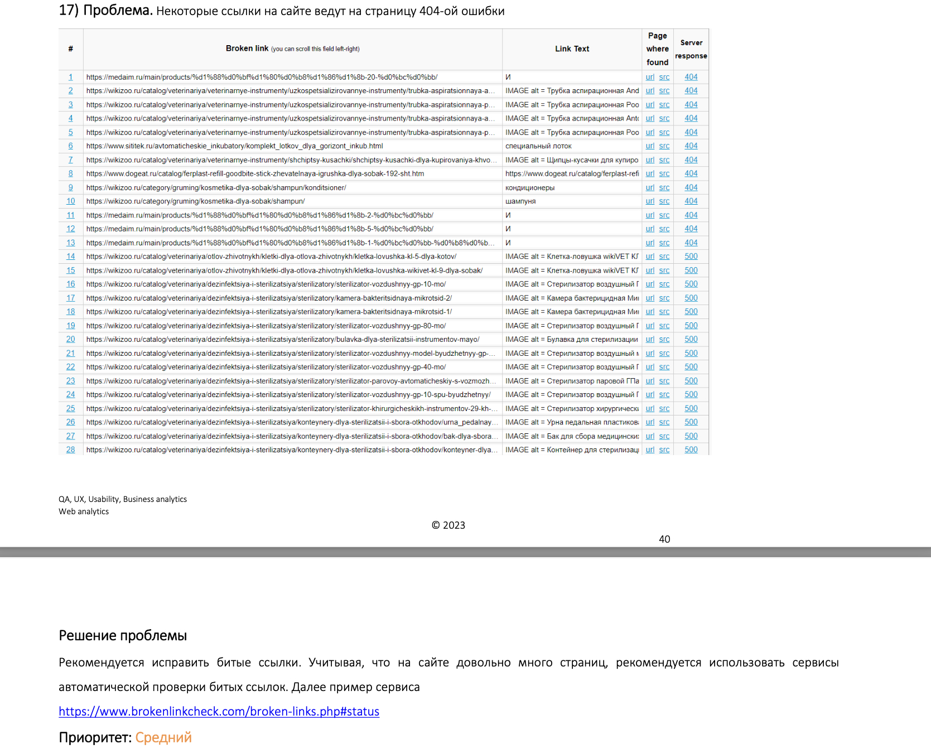Click the 'Link Text' column header
Image resolution: width=931 pixels, height=749 pixels.
point(572,49)
